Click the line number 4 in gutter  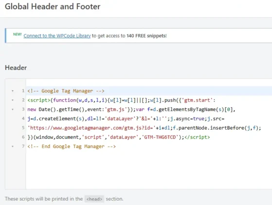[23, 119]
